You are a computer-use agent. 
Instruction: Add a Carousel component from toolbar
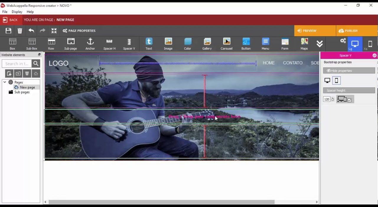(x=227, y=44)
